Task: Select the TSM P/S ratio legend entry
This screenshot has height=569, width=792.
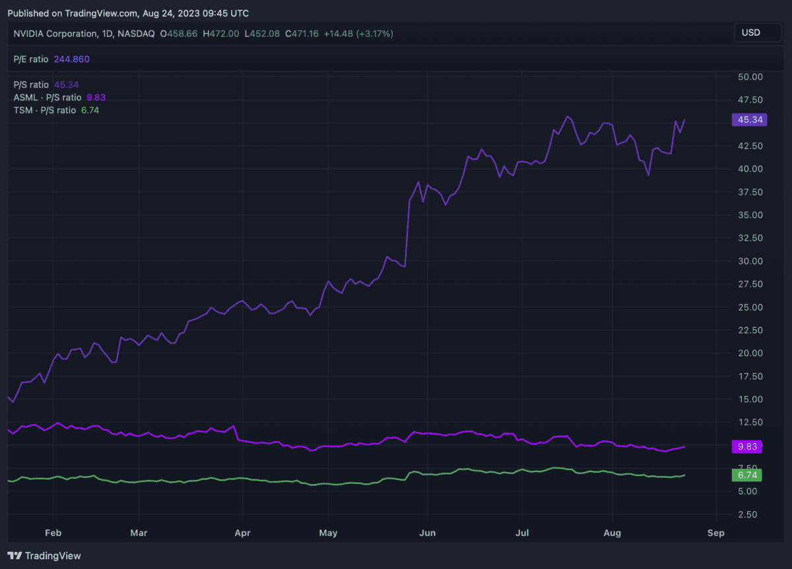Action: [x=45, y=110]
